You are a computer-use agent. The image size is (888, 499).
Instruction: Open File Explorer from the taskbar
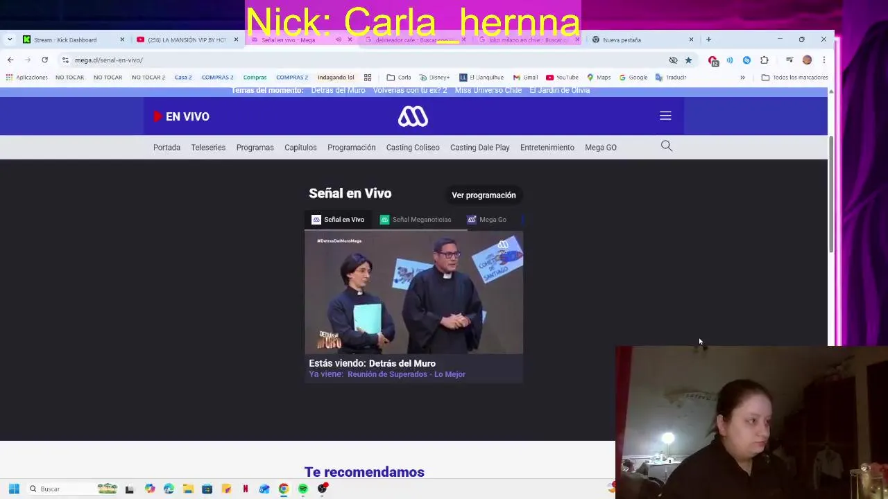pos(188,489)
